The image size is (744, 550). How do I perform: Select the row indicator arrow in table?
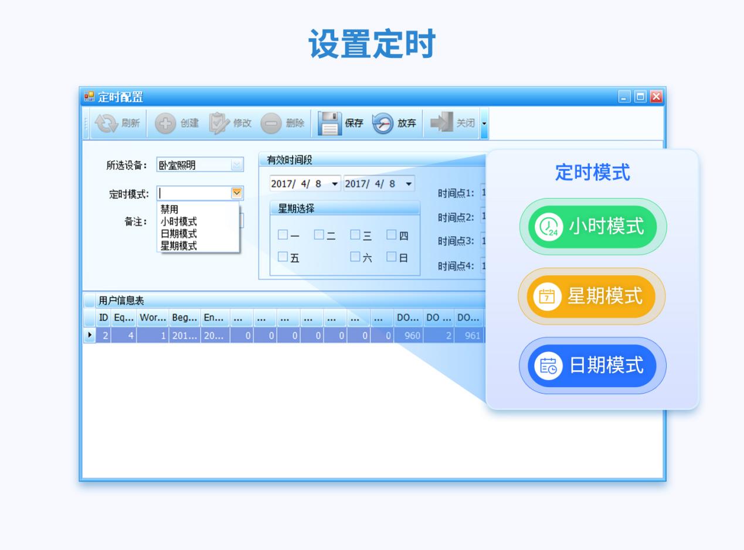point(90,336)
